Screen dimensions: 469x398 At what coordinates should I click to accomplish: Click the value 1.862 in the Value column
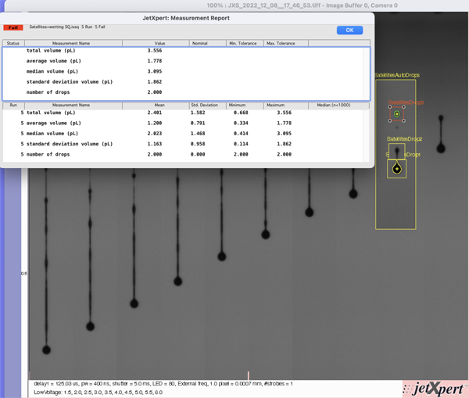[x=154, y=81]
